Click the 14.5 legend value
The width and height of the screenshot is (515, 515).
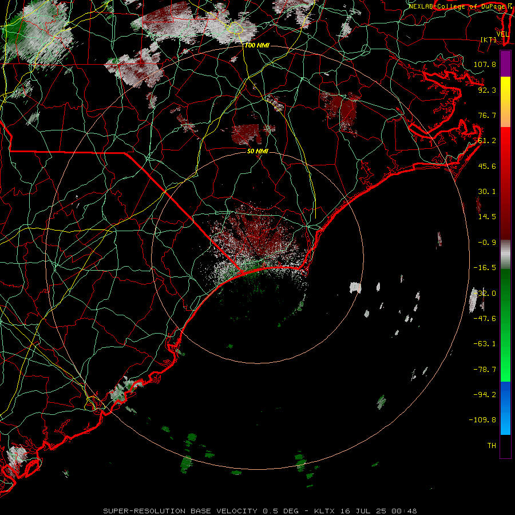[487, 217]
